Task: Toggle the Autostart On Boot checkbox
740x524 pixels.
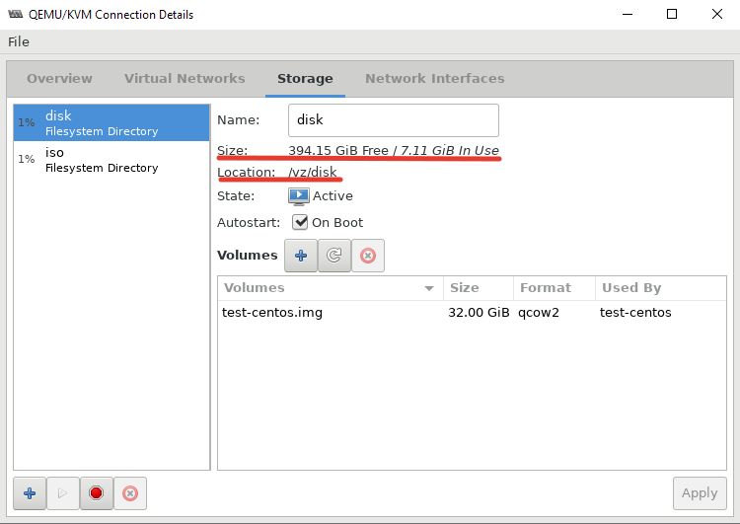Action: (x=300, y=222)
